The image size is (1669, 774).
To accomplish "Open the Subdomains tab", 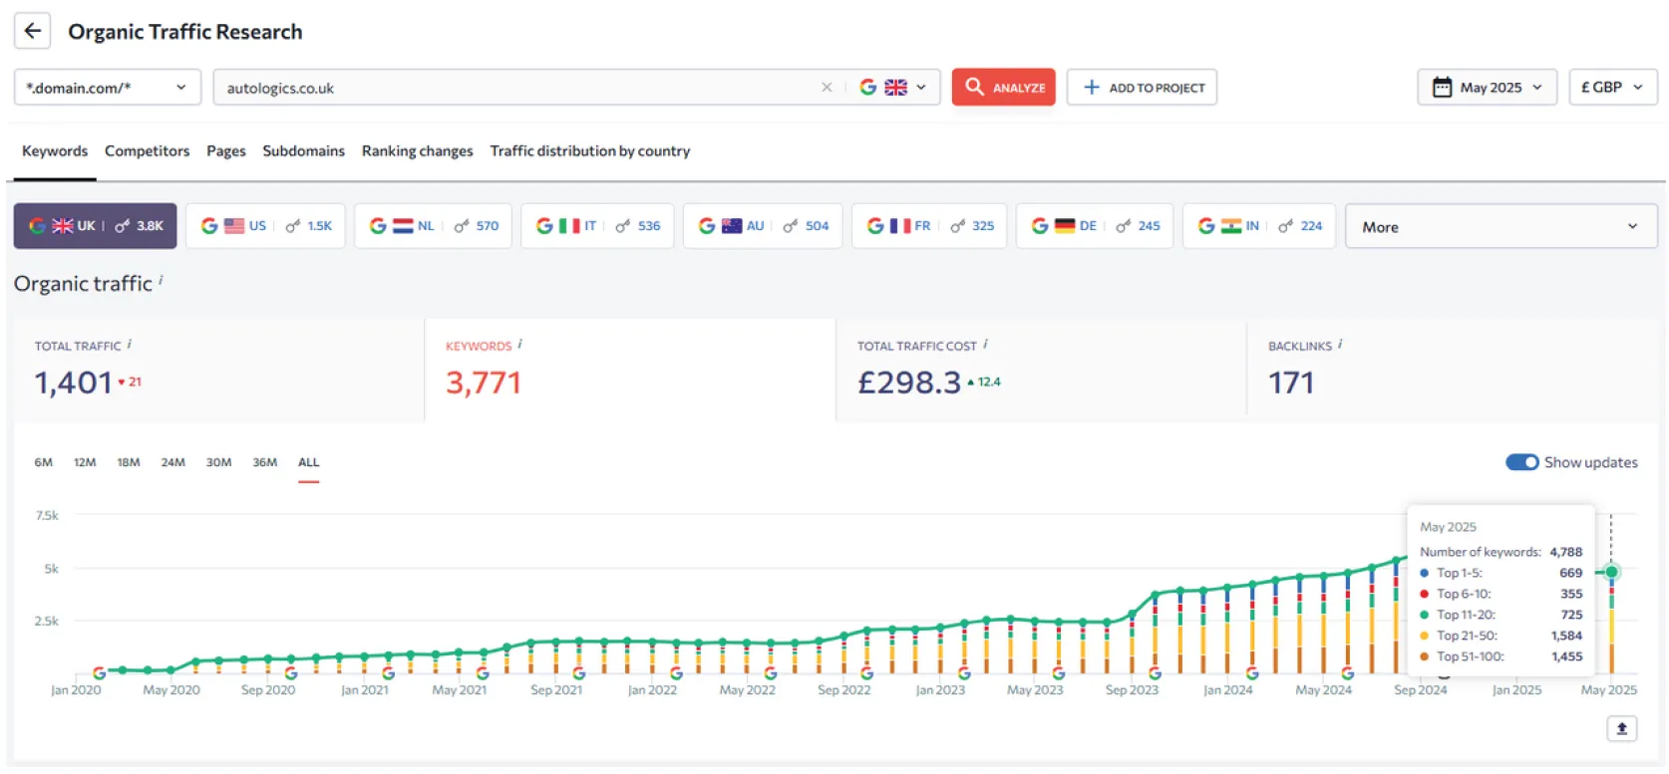I will pyautogui.click(x=303, y=151).
